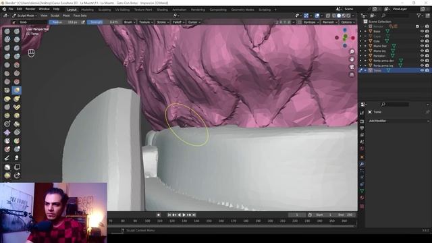Open the Render menu
Screen dimensions: 432x243
30,9
